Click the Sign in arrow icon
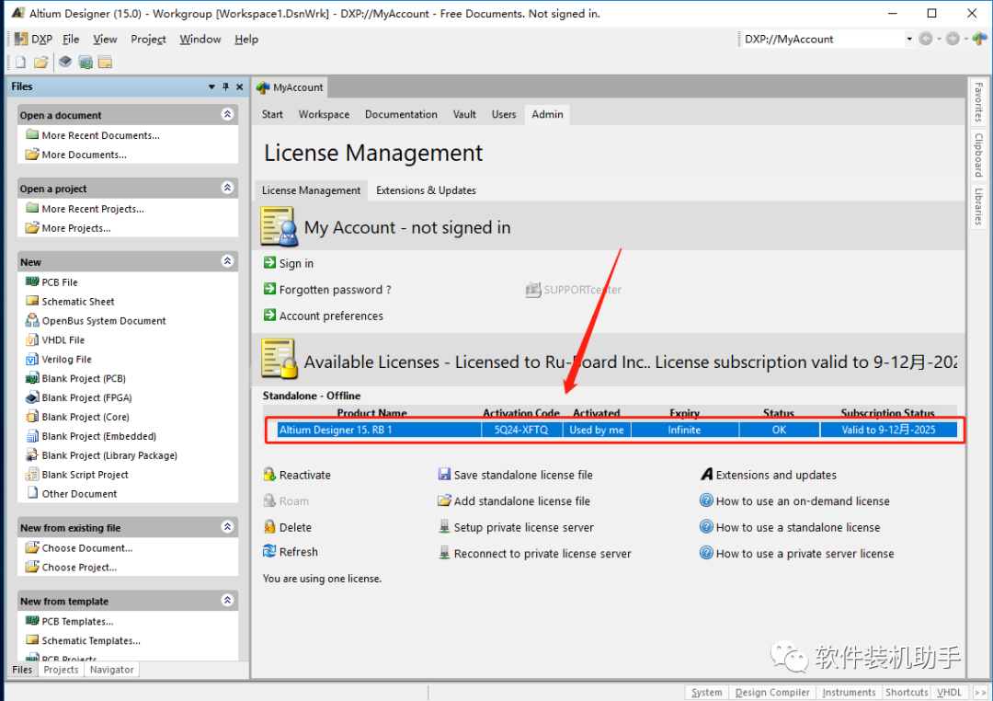 pyautogui.click(x=269, y=262)
